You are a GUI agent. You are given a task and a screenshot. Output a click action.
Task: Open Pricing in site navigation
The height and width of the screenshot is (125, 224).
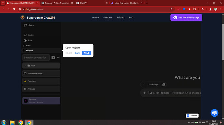[x=120, y=18]
